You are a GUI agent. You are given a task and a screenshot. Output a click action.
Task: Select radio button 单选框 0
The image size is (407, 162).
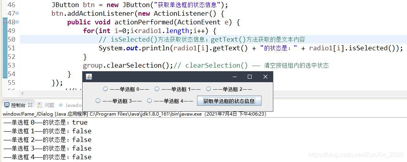(105, 89)
